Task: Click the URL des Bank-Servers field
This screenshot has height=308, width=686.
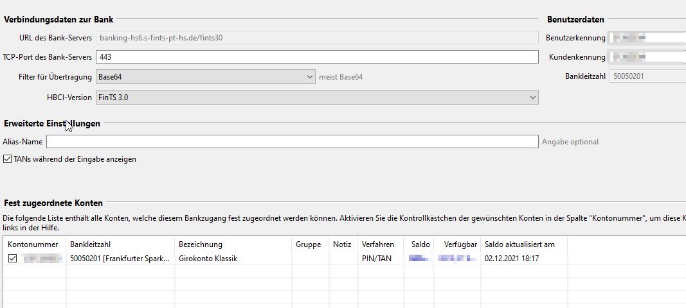Action: pos(316,38)
